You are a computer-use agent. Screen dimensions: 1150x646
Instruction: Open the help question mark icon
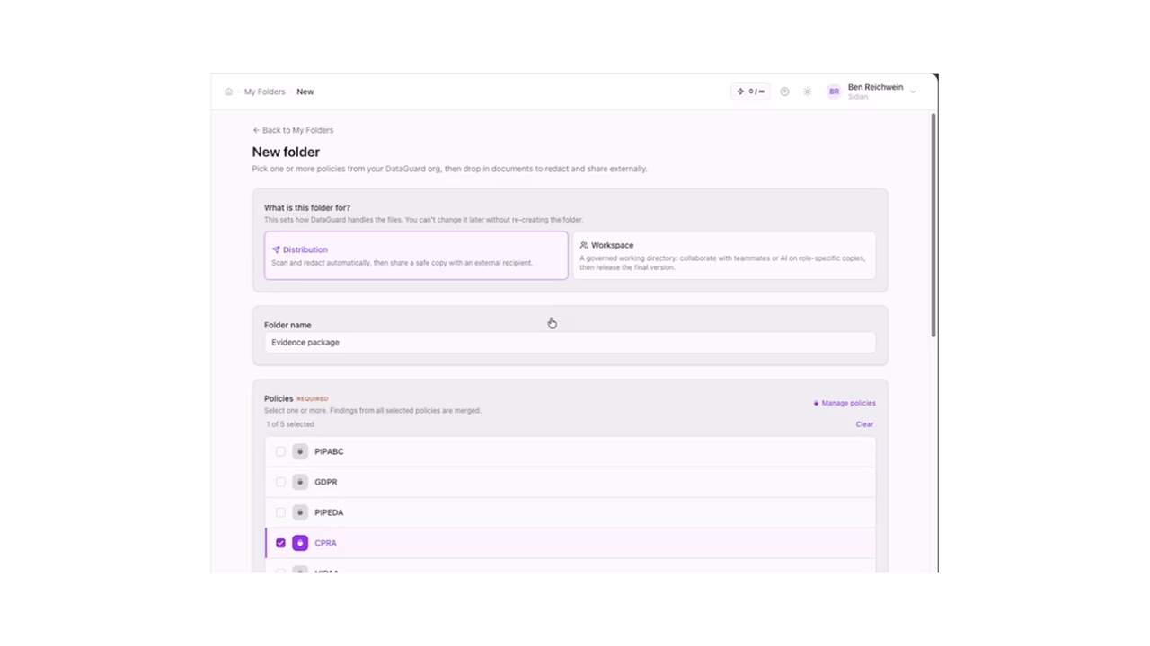tap(784, 92)
